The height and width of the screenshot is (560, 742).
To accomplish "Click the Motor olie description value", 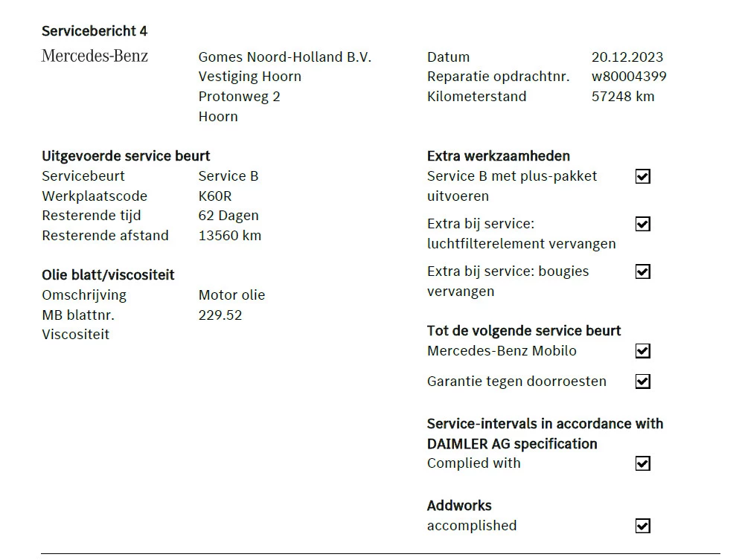I will coord(231,295).
